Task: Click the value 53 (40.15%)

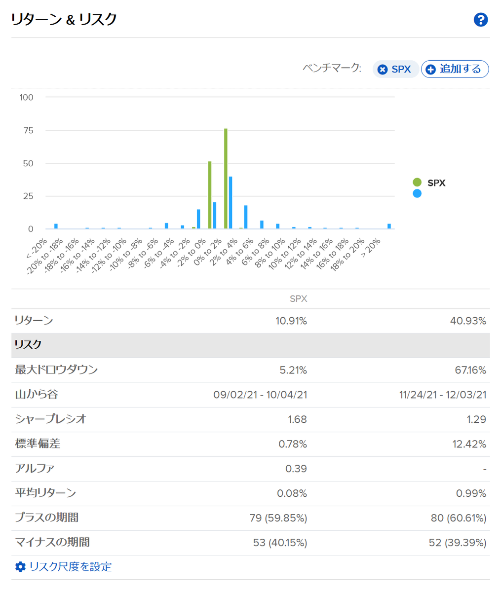Action: point(280,543)
